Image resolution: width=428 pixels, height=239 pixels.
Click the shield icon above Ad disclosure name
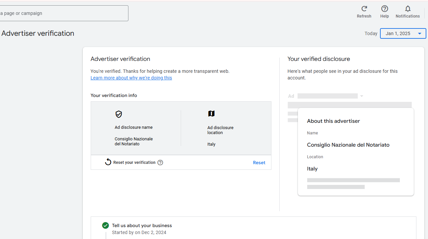[119, 114]
